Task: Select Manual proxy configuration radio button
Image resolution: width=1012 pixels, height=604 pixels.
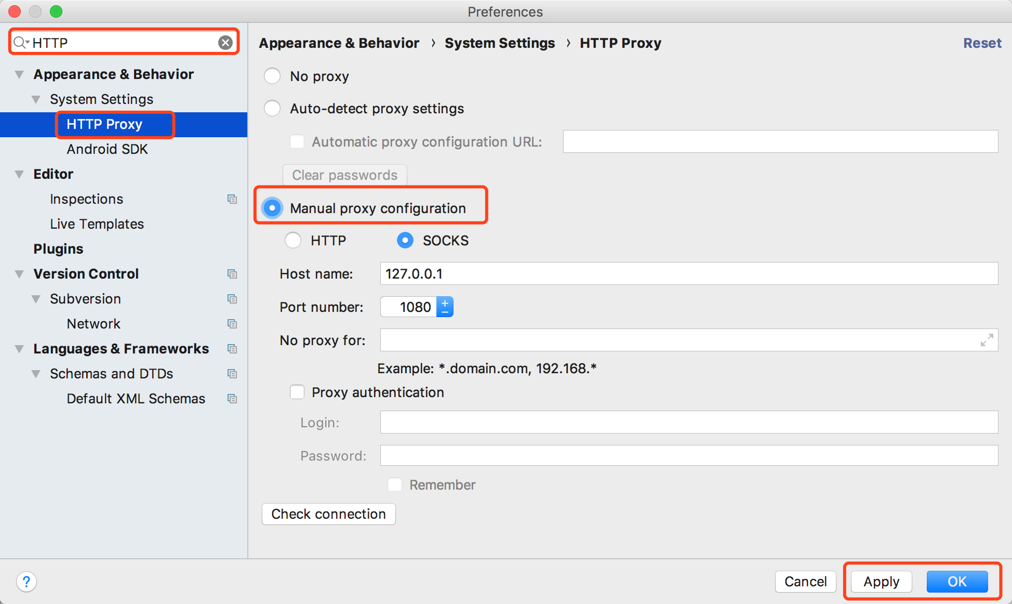Action: point(273,208)
